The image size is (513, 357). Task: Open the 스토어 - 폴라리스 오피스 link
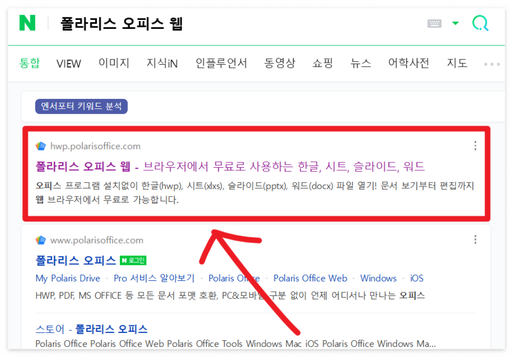(89, 329)
